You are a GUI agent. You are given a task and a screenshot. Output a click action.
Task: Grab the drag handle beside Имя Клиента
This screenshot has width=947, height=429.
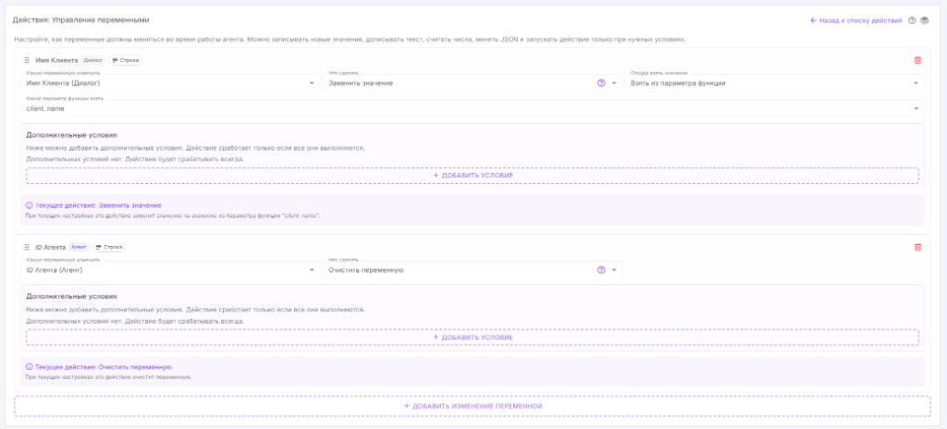tap(27, 60)
